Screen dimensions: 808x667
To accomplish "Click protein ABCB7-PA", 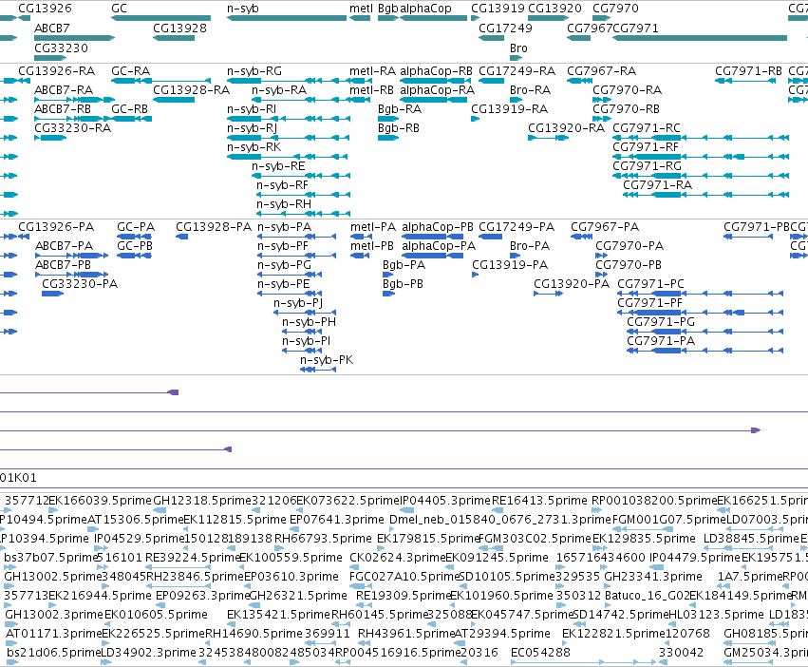I will tap(64, 246).
